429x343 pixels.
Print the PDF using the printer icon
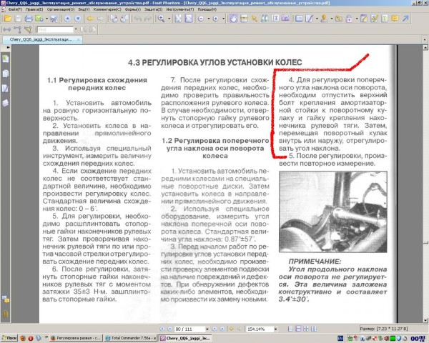29,19
